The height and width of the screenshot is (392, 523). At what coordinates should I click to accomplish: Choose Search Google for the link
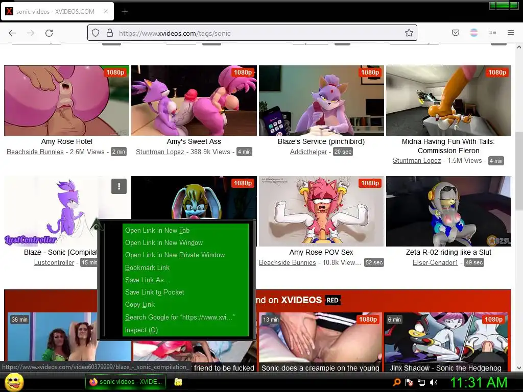coord(180,317)
